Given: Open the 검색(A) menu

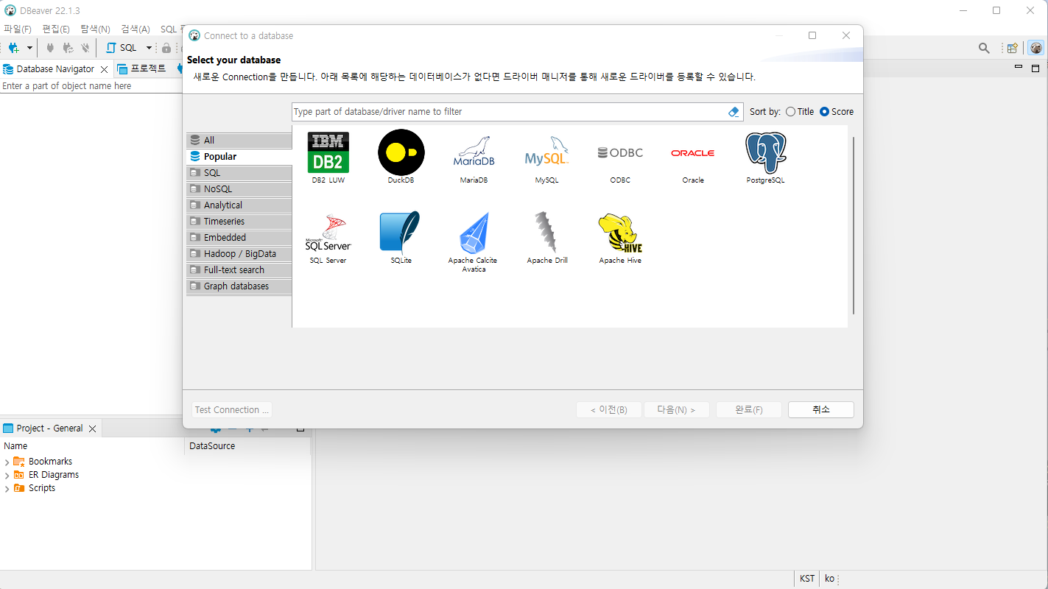Looking at the screenshot, I should (136, 29).
